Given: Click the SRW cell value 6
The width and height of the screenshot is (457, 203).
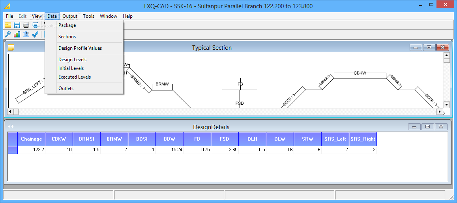Looking at the screenshot, I should tap(308, 150).
